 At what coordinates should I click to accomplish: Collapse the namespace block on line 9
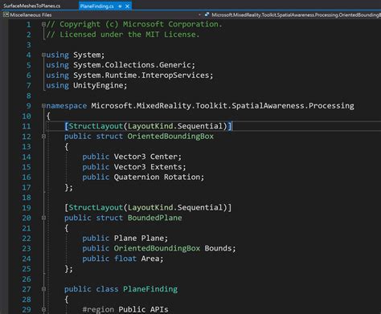[43, 106]
